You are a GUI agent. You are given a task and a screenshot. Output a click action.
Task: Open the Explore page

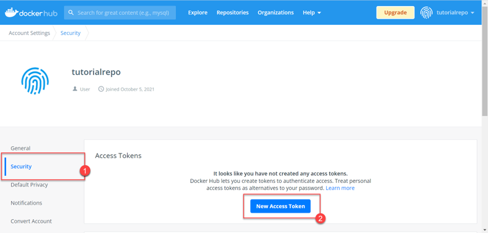point(198,13)
